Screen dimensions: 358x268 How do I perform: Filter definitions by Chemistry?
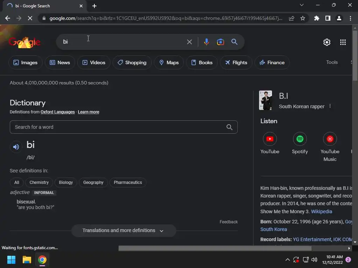point(39,182)
